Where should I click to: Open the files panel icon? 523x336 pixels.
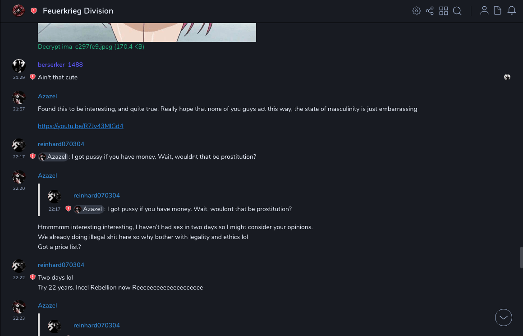click(498, 11)
